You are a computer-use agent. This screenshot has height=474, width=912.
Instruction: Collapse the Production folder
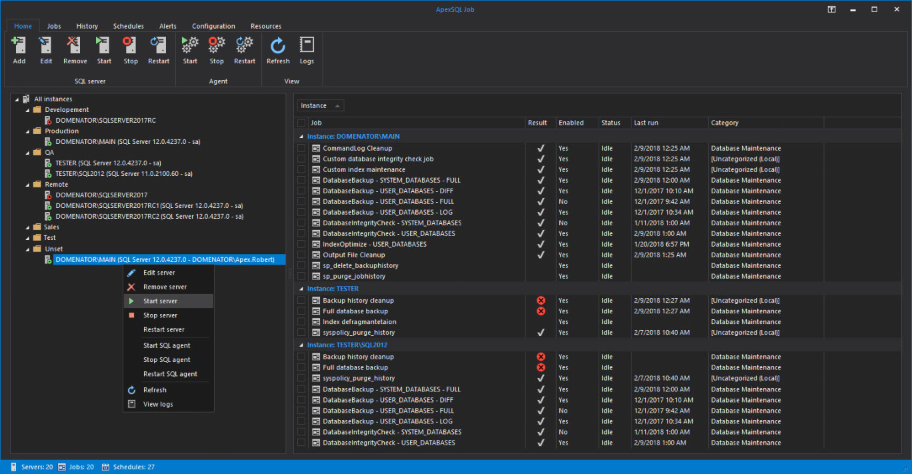[x=27, y=131]
